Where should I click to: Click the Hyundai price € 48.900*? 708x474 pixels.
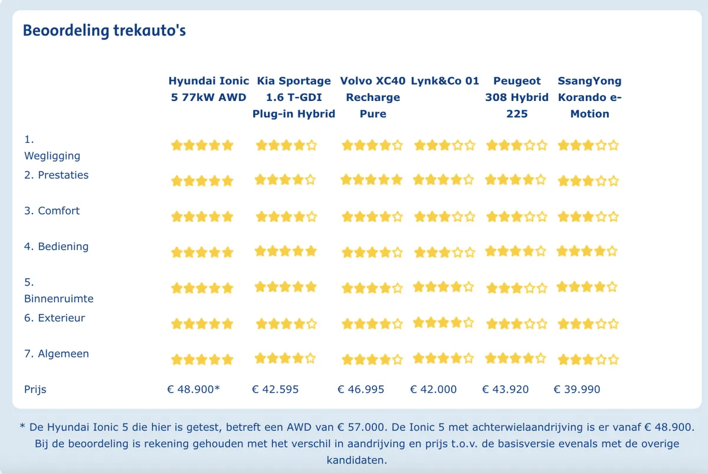[194, 390]
